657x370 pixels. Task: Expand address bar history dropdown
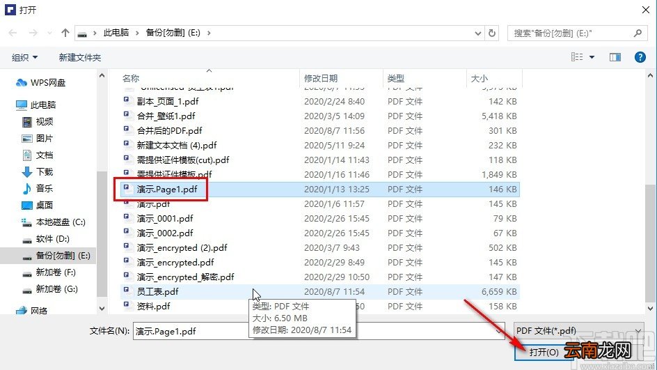click(477, 33)
